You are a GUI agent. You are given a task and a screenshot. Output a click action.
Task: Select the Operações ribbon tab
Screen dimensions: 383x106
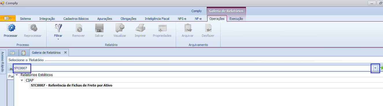point(217,19)
